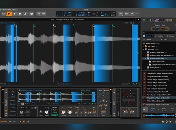Switch to the Release tab in Sampler
Viewport: 176px width, 130px height.
(x=106, y=91)
